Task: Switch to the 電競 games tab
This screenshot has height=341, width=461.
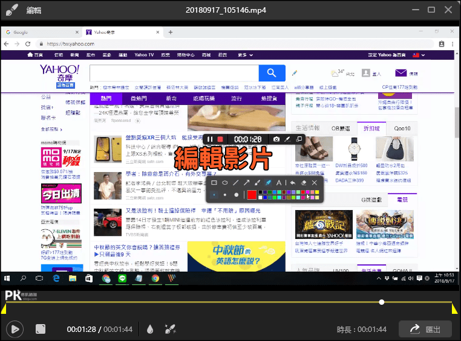Action: pyautogui.click(x=402, y=200)
